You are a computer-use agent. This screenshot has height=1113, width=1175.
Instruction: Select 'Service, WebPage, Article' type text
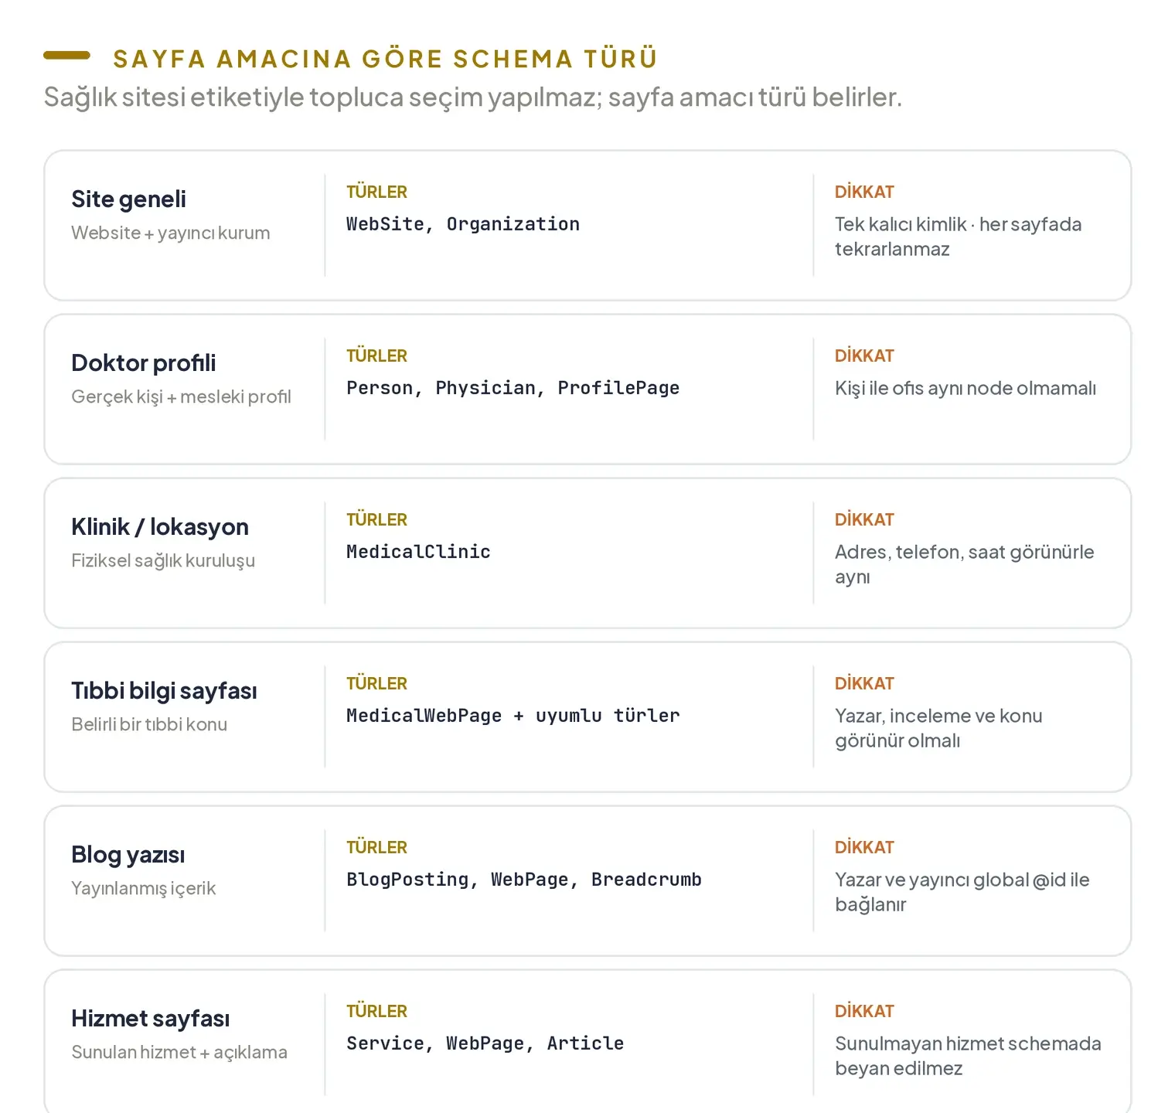(485, 1043)
